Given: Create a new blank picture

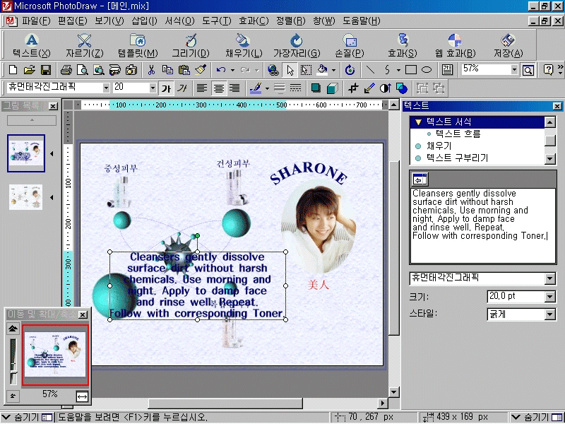Looking at the screenshot, I should (x=13, y=69).
